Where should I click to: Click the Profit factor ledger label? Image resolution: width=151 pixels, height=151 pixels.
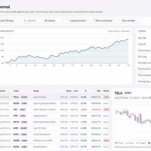(144, 69)
